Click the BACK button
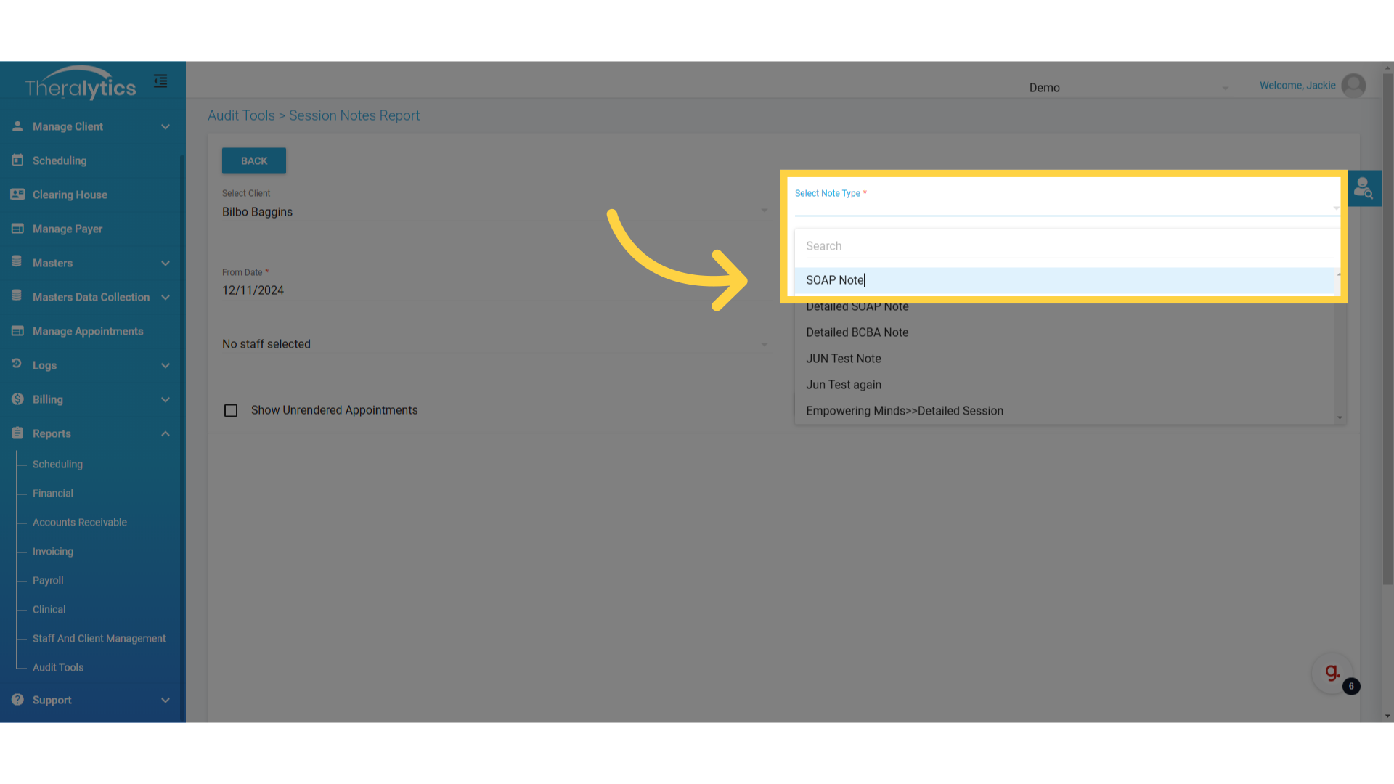1394x784 pixels. pyautogui.click(x=253, y=161)
